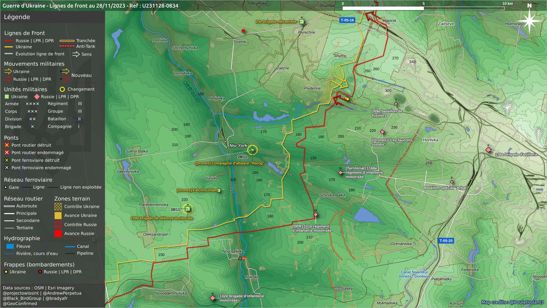This screenshot has width=547, height=308.
Task: Click the red strike dot near Toretsk
Action: click(243, 31)
